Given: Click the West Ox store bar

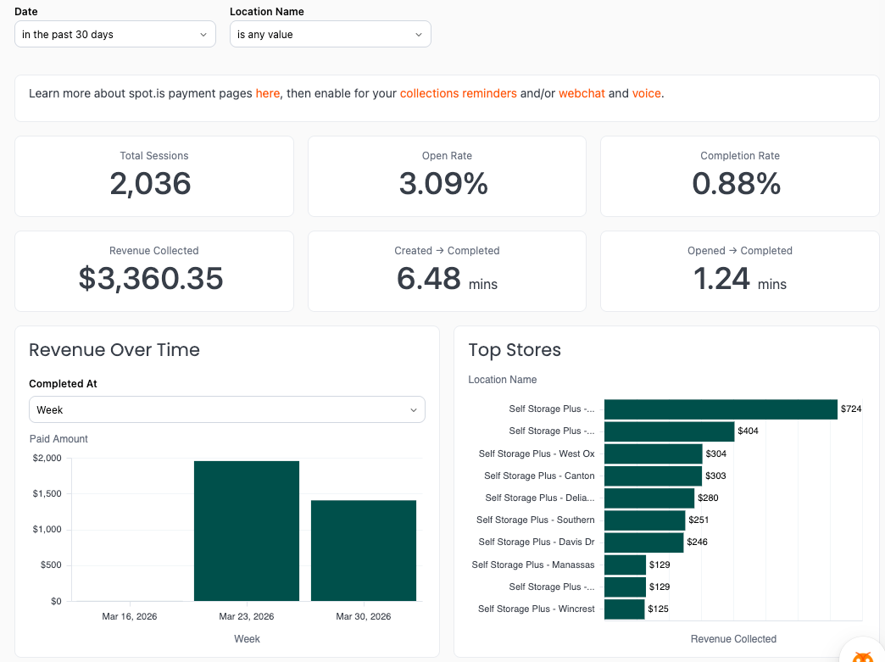Looking at the screenshot, I should [x=654, y=453].
